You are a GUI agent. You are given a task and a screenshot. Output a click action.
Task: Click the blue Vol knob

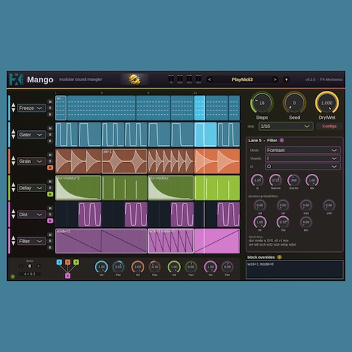coord(101,267)
